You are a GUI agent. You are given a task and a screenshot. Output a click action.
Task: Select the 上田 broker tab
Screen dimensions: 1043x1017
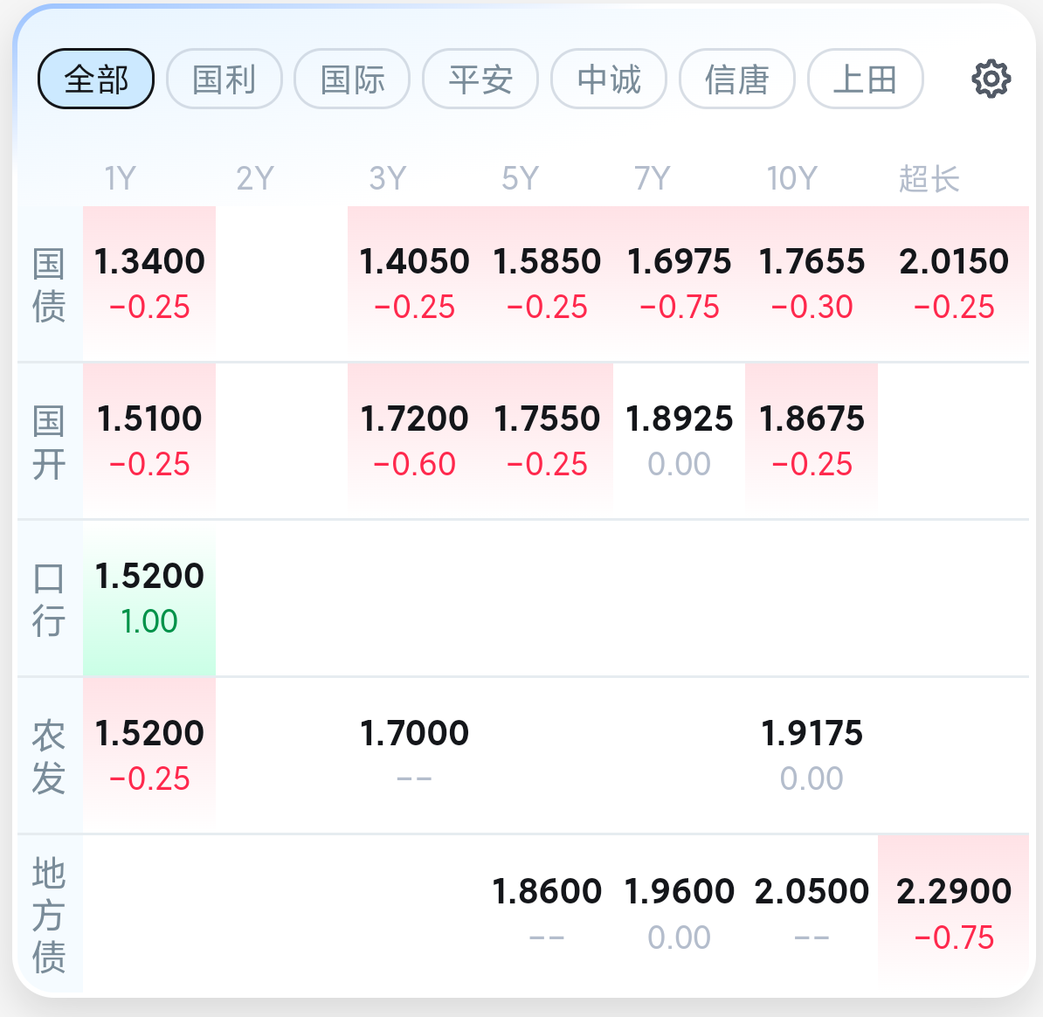[865, 80]
